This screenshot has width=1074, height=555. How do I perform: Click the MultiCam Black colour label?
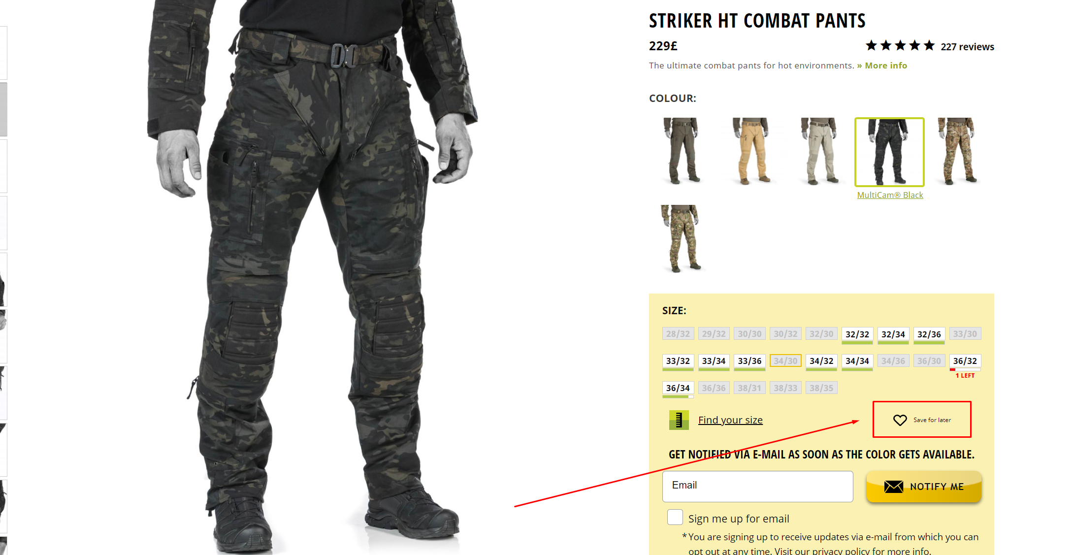coord(890,195)
